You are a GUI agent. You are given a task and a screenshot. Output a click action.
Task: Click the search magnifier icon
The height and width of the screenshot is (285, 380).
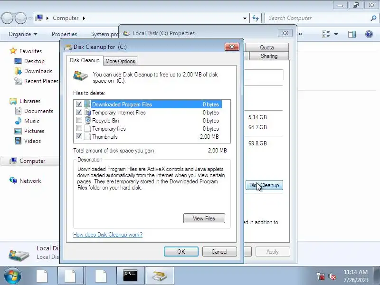(373, 18)
